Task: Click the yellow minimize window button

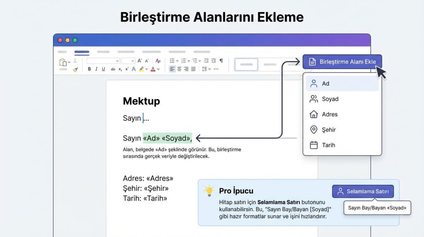Action: point(67,40)
